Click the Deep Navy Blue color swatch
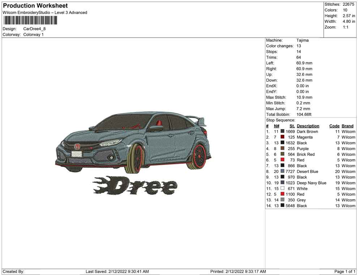The image size is (358, 275). coord(282,183)
